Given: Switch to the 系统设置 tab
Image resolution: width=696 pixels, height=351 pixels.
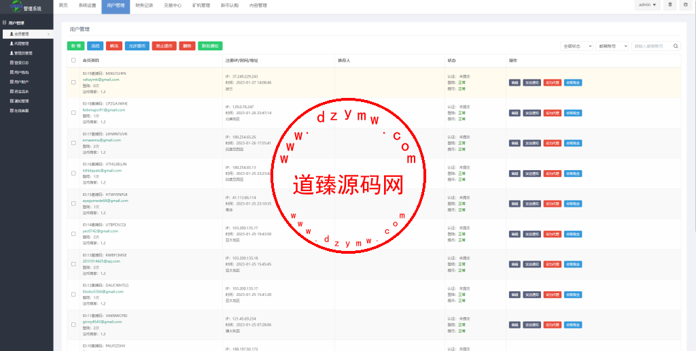Looking at the screenshot, I should pos(87,5).
